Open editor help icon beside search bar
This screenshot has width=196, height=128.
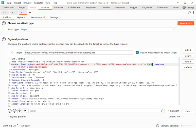point(10,111)
